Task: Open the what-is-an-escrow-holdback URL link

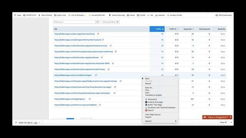Action: pyautogui.click(x=76, y=105)
